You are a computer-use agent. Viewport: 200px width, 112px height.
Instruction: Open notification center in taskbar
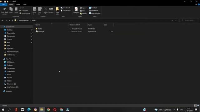(x=196, y=110)
